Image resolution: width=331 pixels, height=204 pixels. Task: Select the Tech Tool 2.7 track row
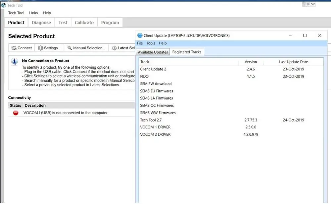(x=151, y=120)
